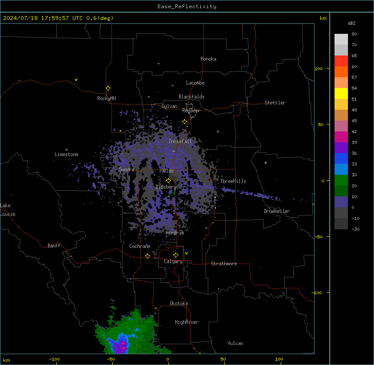374x365 pixels.
Task: Select the red 65 dBZ legend swatch
Action: (x=341, y=61)
